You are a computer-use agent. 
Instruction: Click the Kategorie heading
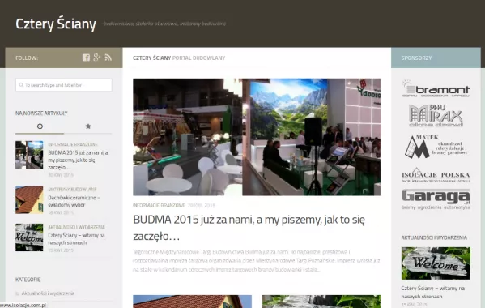click(28, 280)
